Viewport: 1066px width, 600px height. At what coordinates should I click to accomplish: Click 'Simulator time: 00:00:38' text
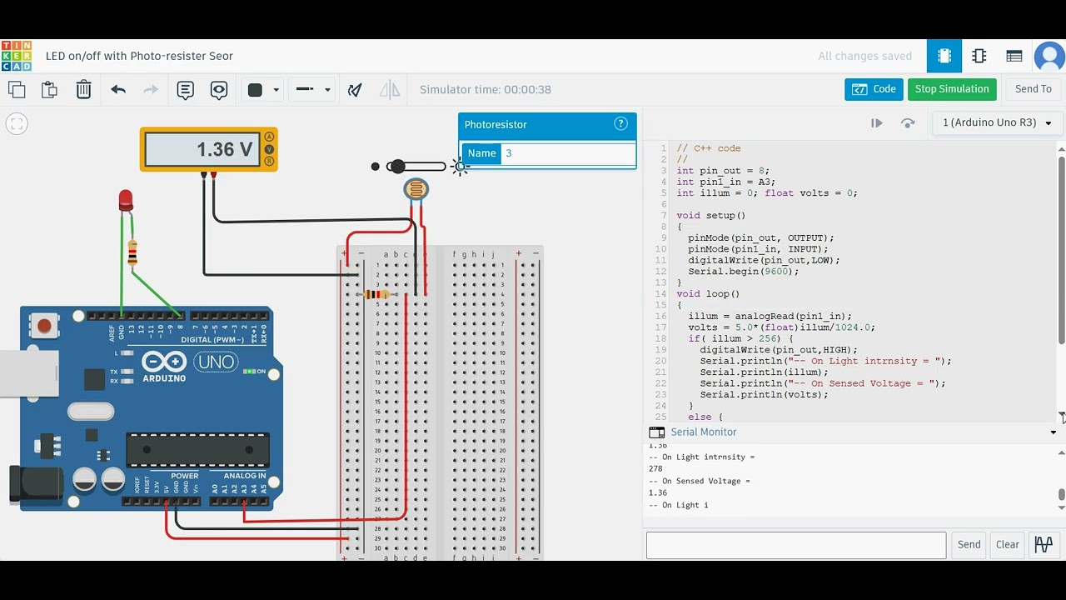[486, 89]
